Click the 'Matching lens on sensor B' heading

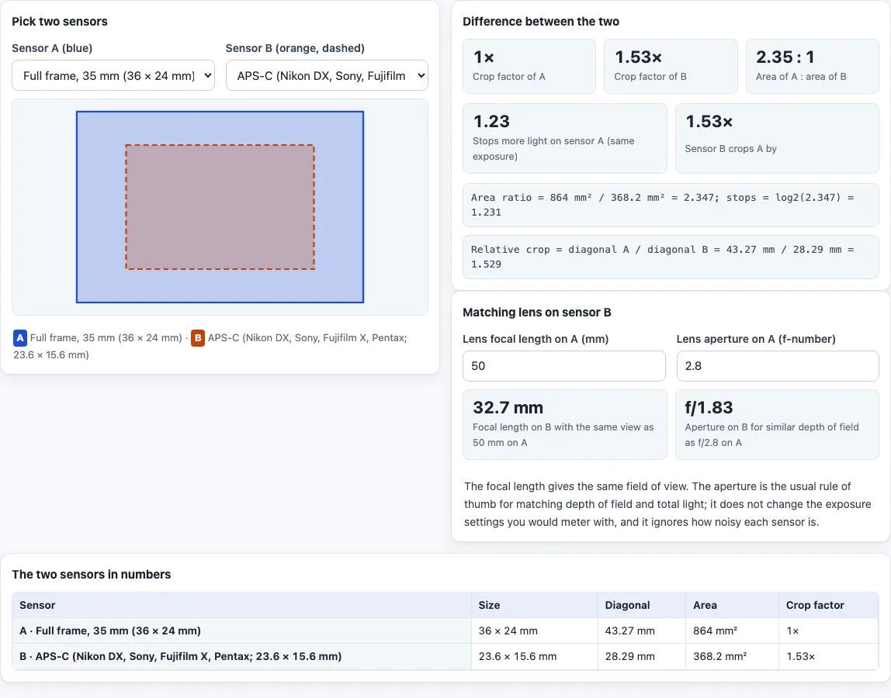pos(537,313)
